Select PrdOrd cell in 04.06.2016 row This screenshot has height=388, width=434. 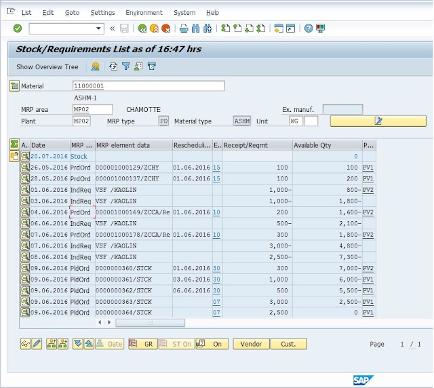(x=83, y=212)
